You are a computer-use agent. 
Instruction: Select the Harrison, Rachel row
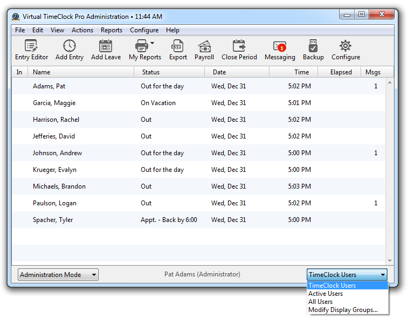tap(198, 120)
